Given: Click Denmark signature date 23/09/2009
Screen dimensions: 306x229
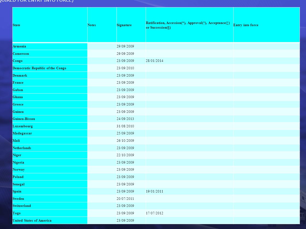Looking at the screenshot, I should 125,76.
